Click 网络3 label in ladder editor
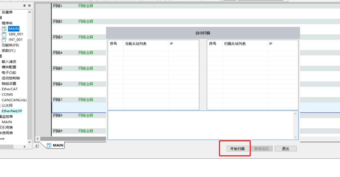 click(58, 37)
